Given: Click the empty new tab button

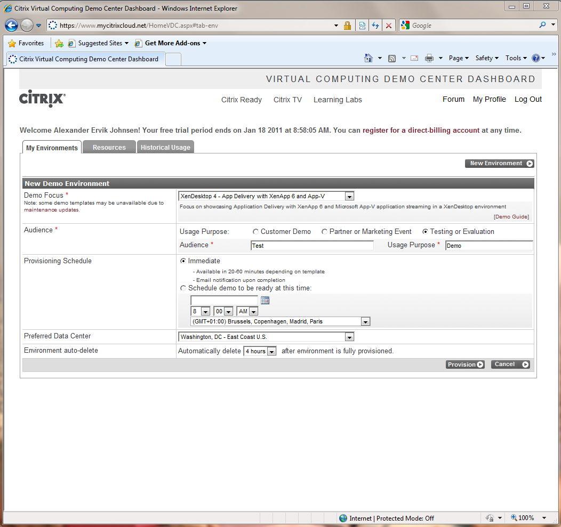Looking at the screenshot, I should pyautogui.click(x=173, y=59).
